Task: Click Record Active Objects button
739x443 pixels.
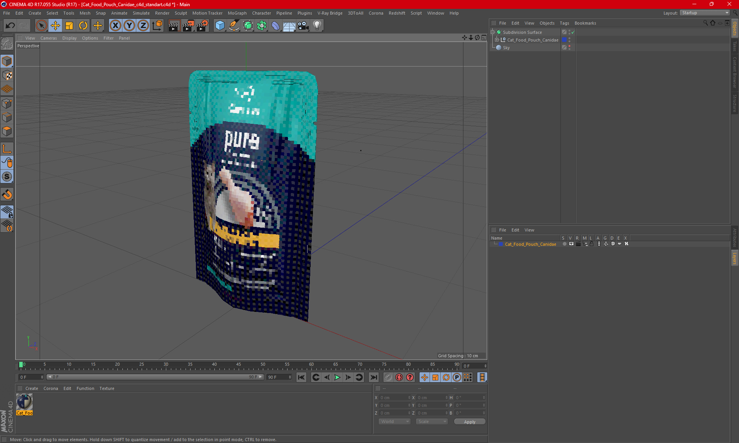Action: pyautogui.click(x=388, y=377)
